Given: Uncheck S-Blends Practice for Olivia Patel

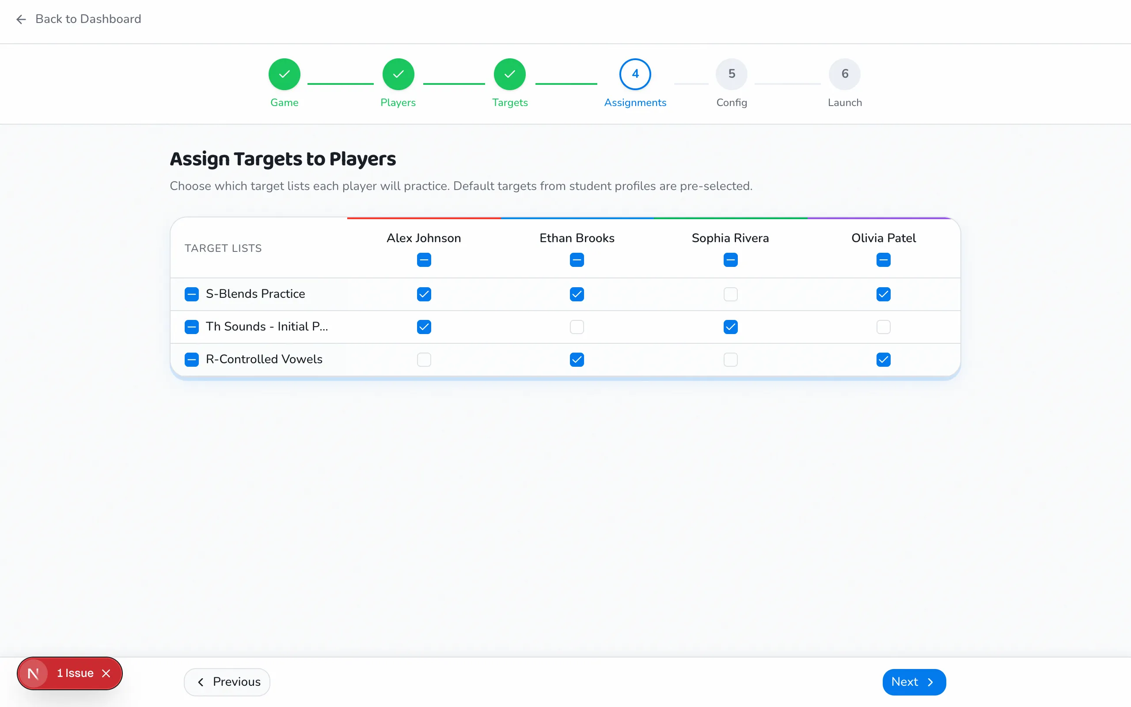Looking at the screenshot, I should pos(883,294).
